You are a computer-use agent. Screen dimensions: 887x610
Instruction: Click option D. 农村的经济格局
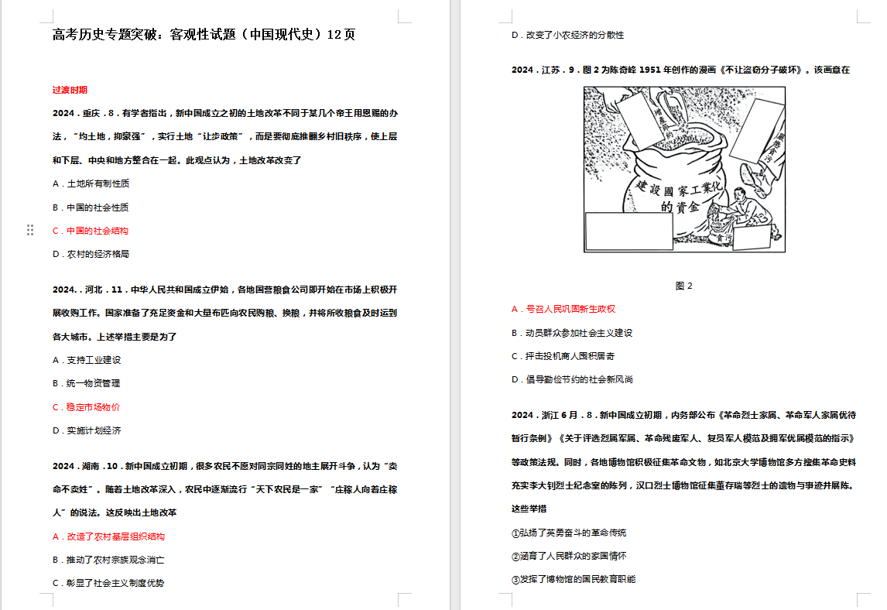pyautogui.click(x=91, y=254)
